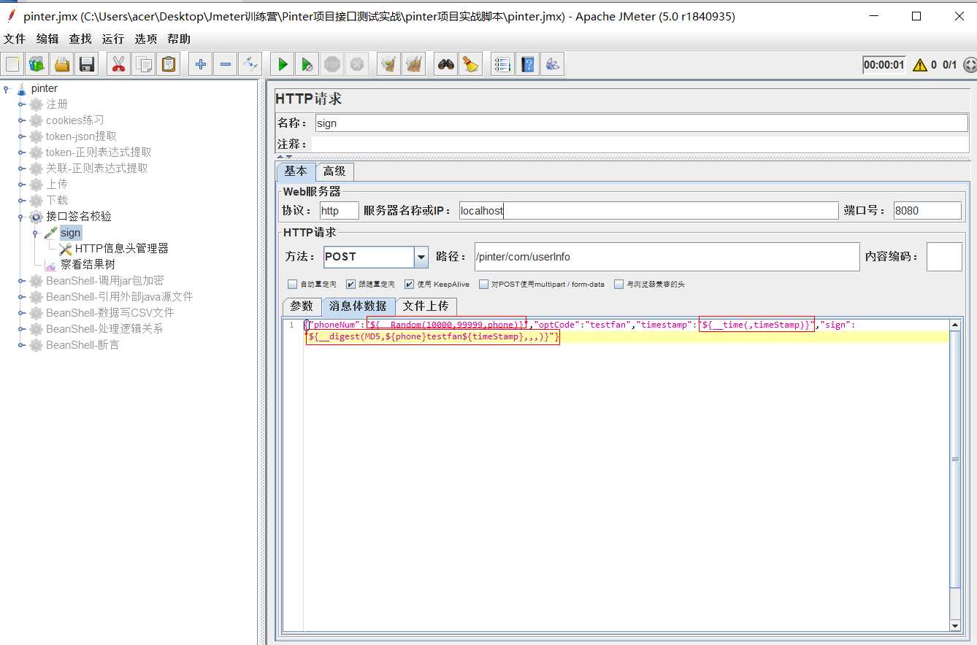
Task: Expand the BeanShell-断言 tree node
Action: [x=22, y=345]
